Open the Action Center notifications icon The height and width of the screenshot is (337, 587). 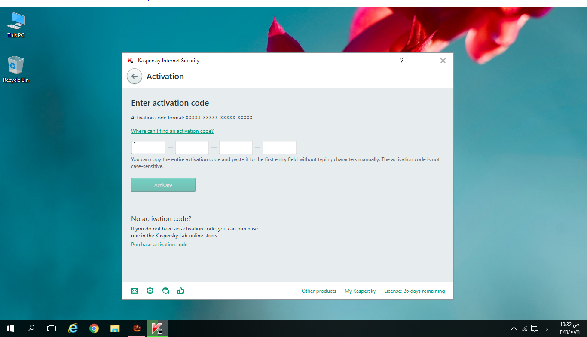535,329
